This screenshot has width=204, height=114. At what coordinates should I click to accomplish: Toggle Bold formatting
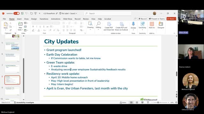33,27
